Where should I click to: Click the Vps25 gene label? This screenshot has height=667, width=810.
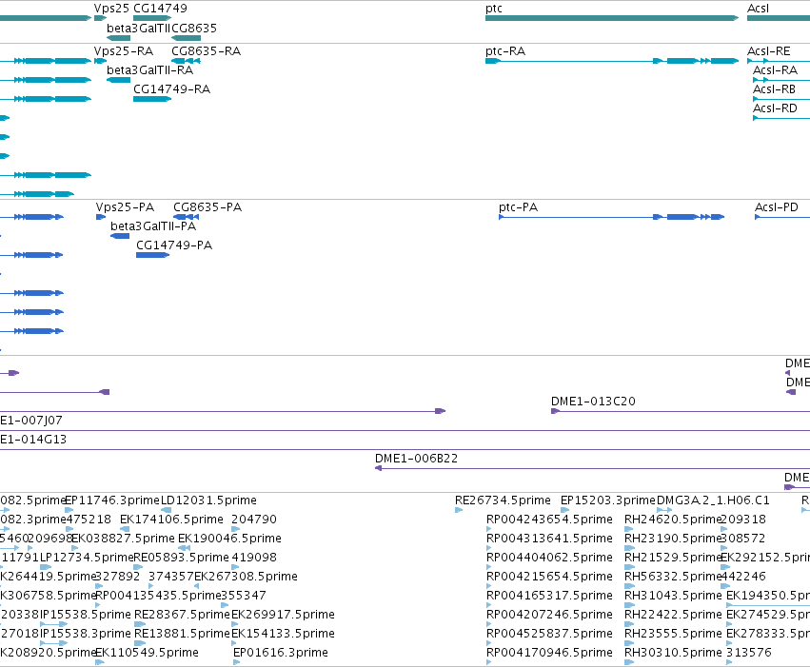(x=111, y=9)
